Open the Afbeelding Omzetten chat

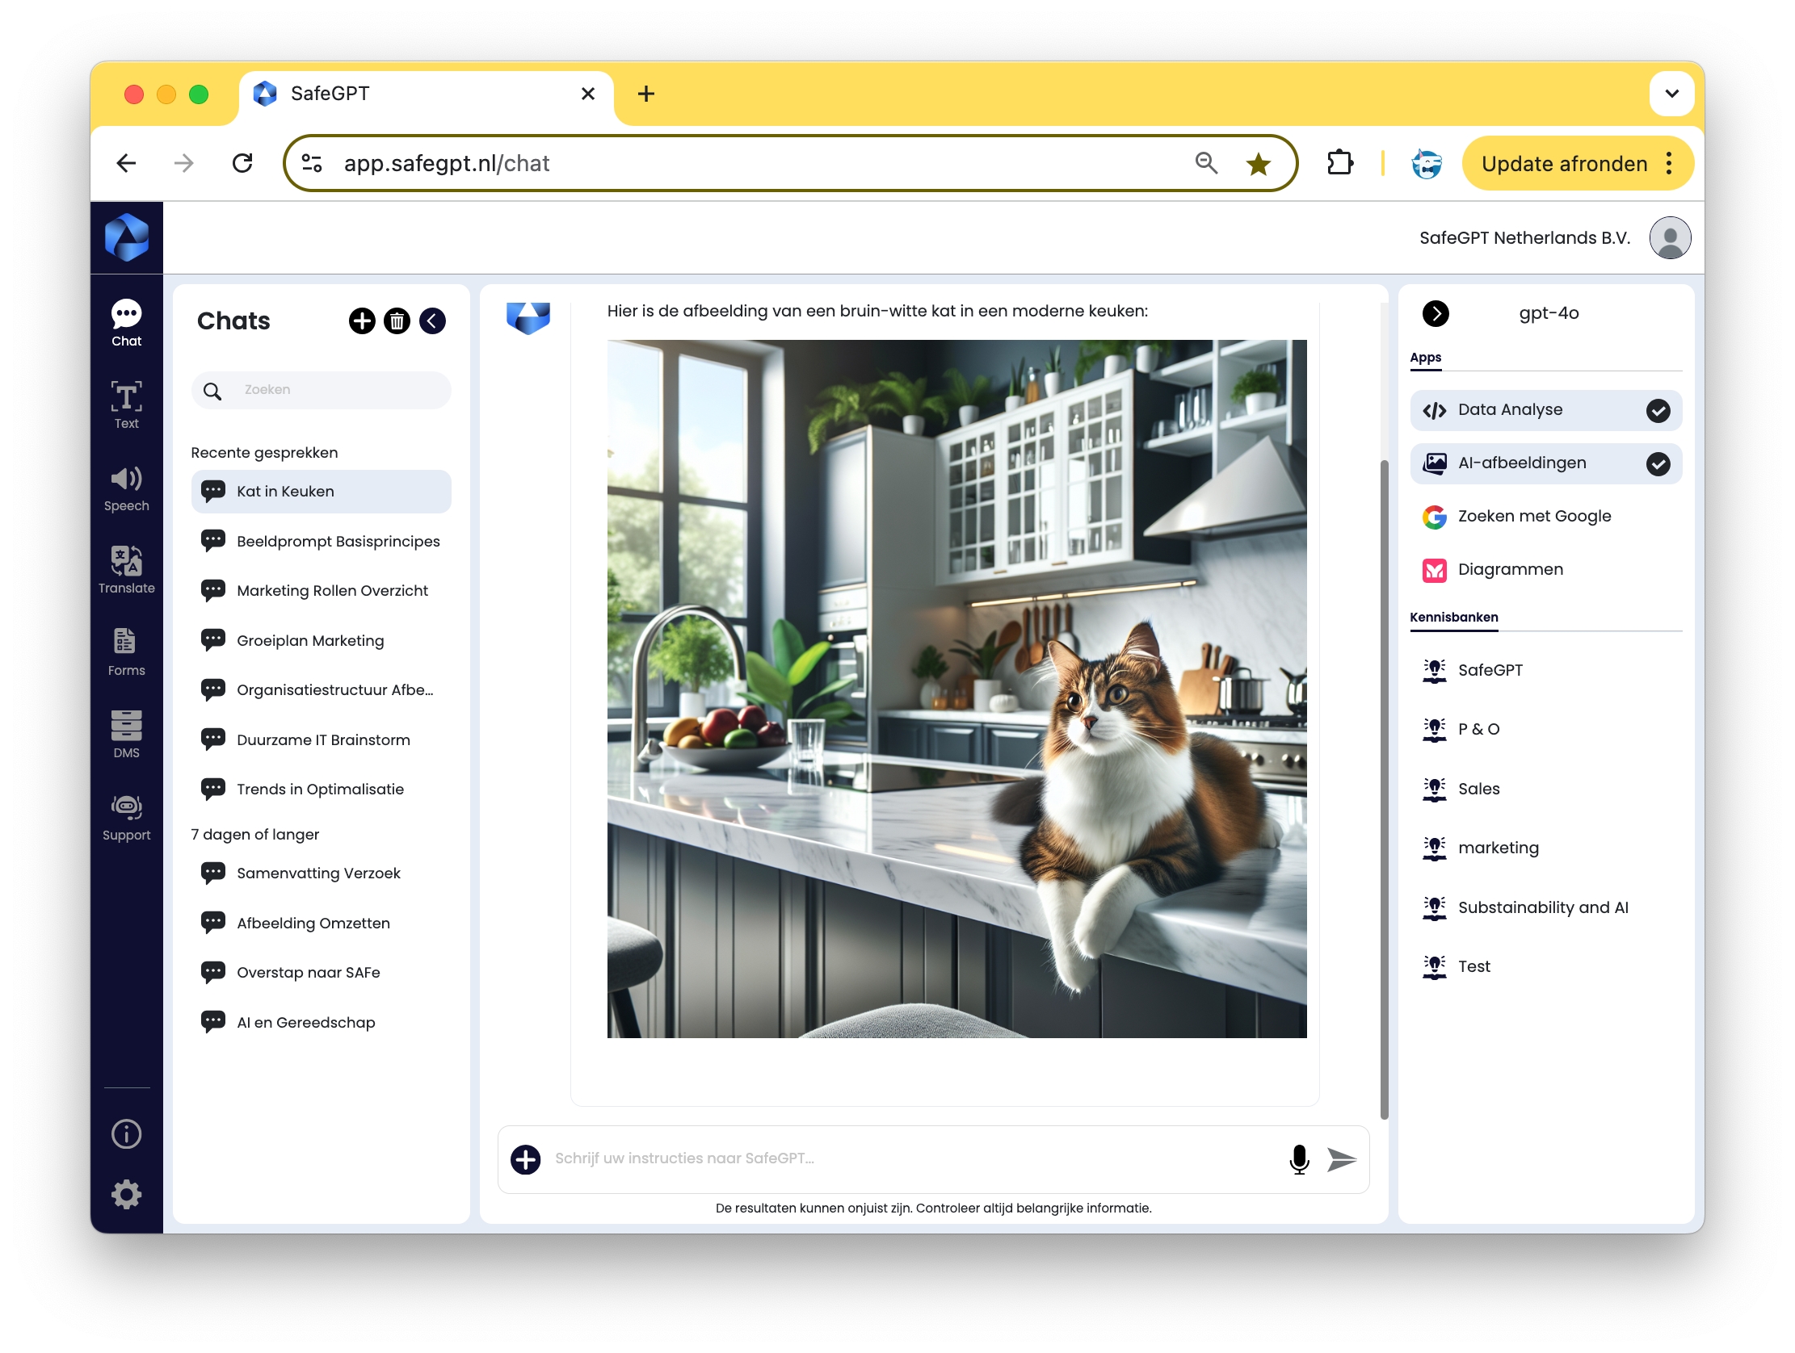coord(322,923)
